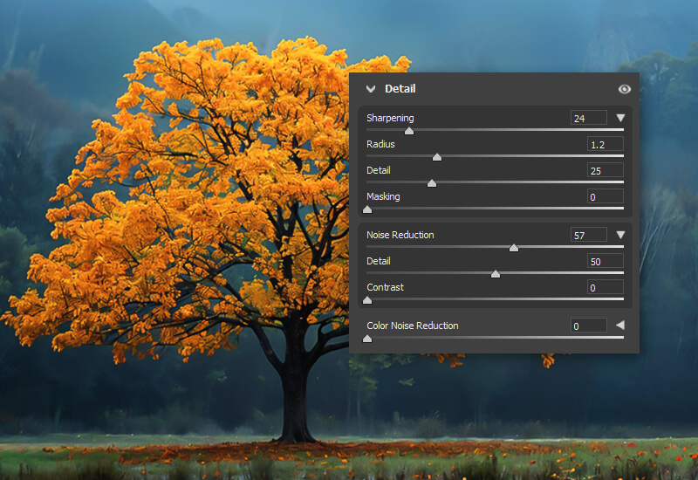Click the Contrast slider handle
Image resolution: width=698 pixels, height=480 pixels.
367,300
